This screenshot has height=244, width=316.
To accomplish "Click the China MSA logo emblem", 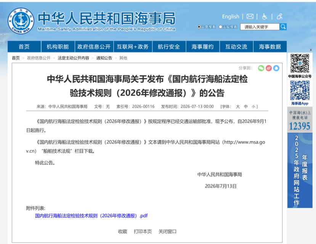I will 21,21.
